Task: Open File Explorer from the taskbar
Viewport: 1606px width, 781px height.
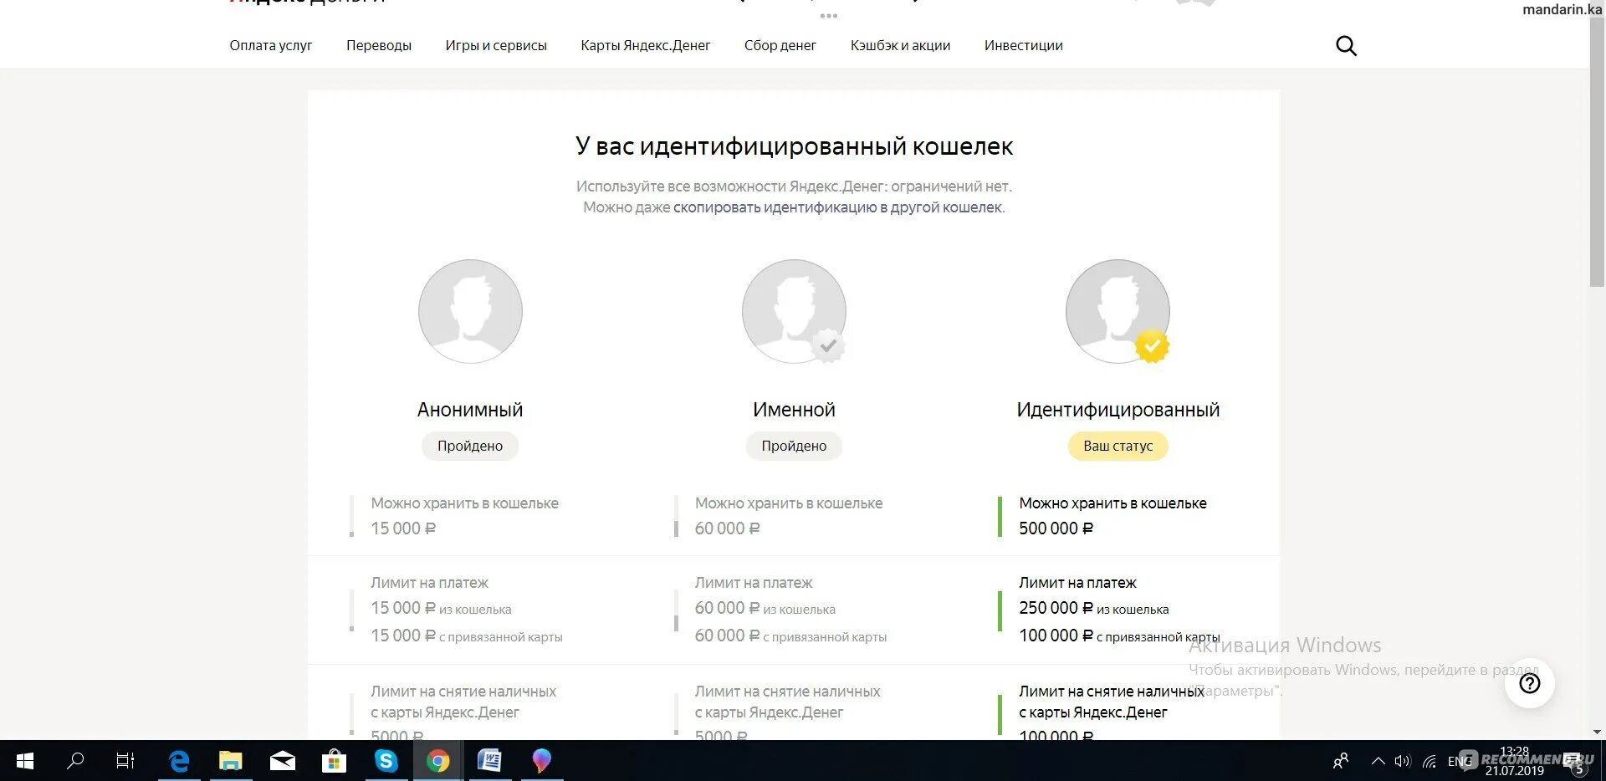Action: point(231,761)
